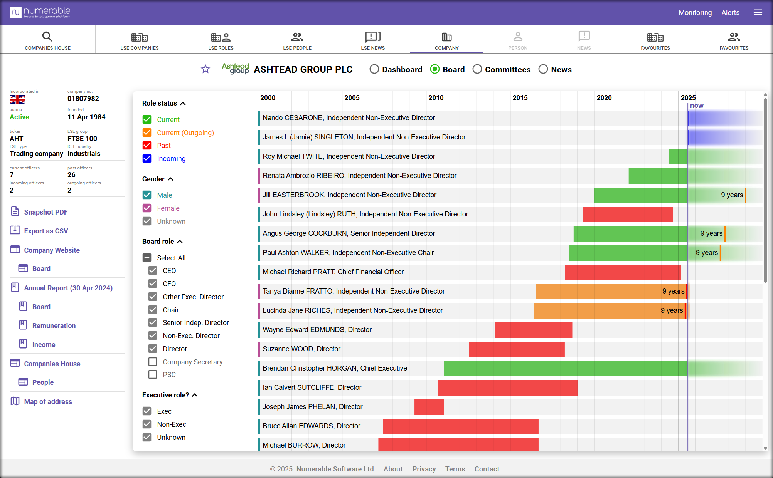
Task: Open the Numerable Software Ltd link
Action: (x=335, y=469)
